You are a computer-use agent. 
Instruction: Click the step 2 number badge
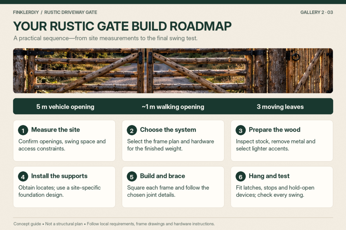pos(132,130)
